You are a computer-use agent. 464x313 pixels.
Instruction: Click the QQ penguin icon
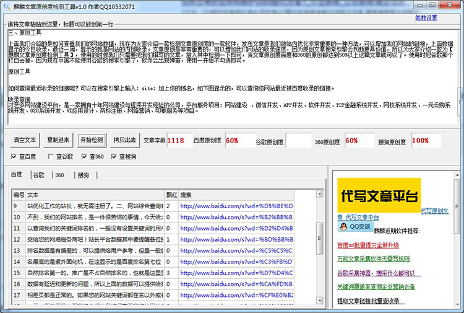click(x=343, y=227)
